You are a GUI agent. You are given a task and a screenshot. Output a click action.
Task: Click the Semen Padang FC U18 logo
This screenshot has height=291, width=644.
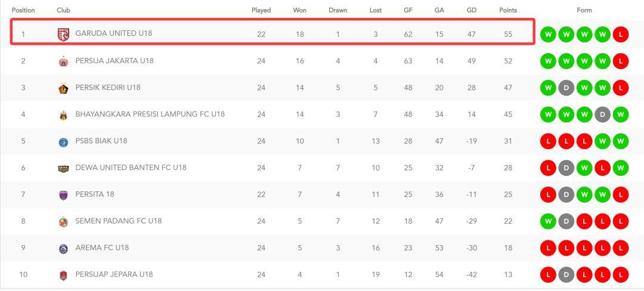click(63, 222)
